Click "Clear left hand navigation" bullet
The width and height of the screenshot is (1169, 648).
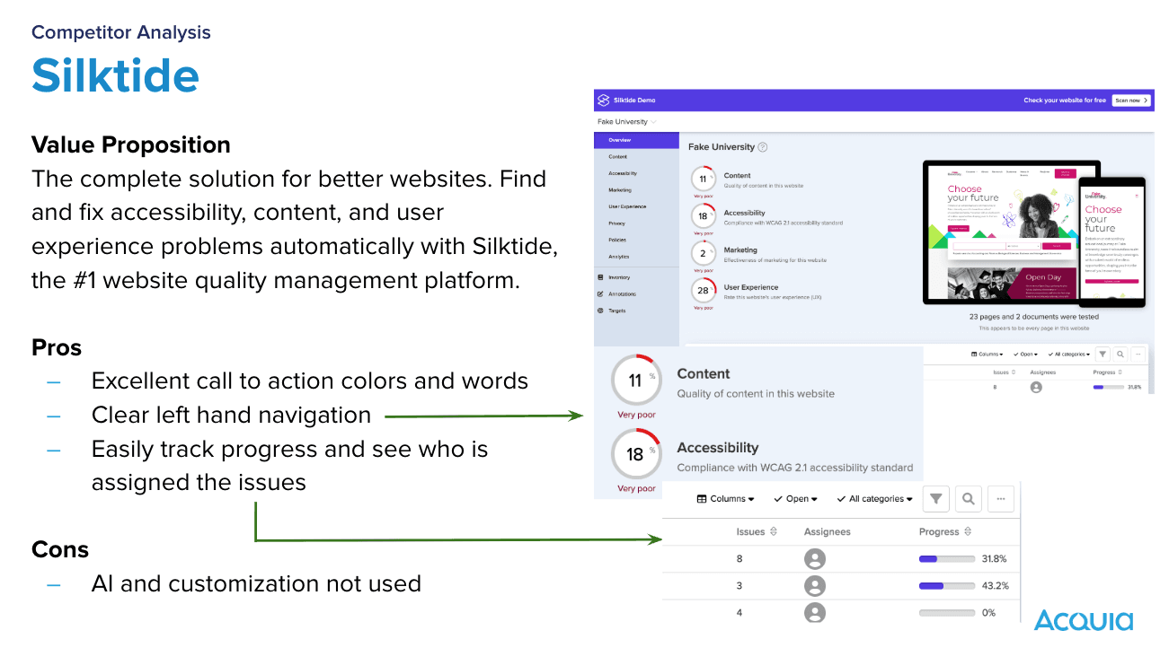pos(231,416)
